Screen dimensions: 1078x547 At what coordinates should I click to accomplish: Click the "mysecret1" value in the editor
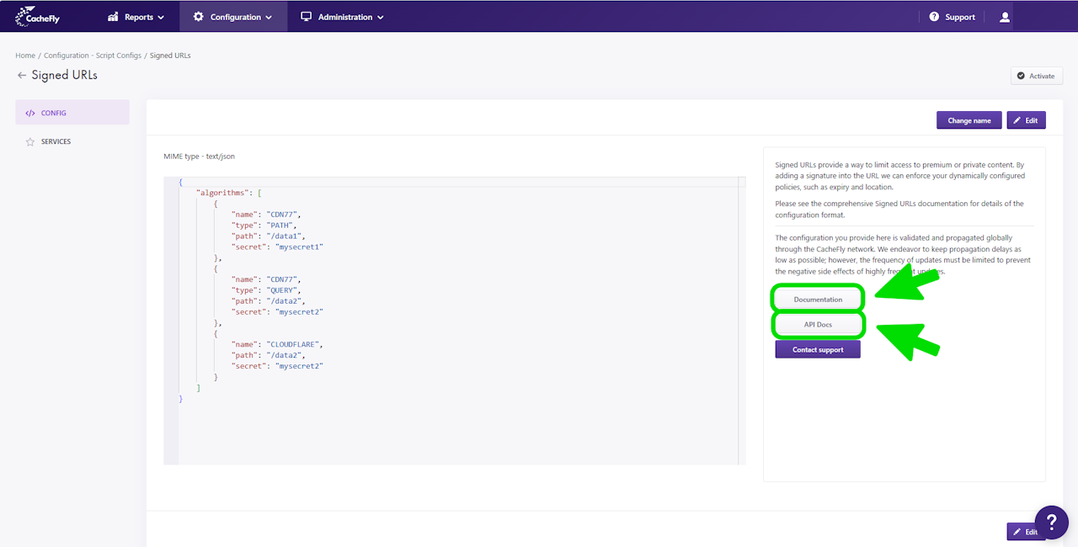pos(299,247)
